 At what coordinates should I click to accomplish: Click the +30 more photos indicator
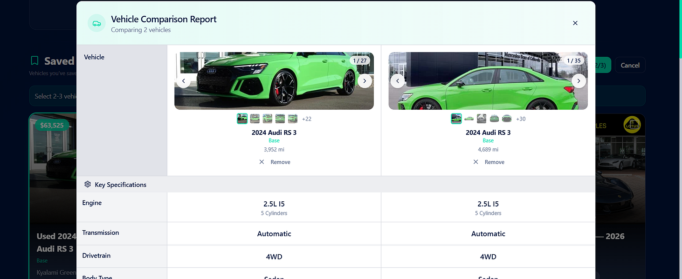coord(521,119)
